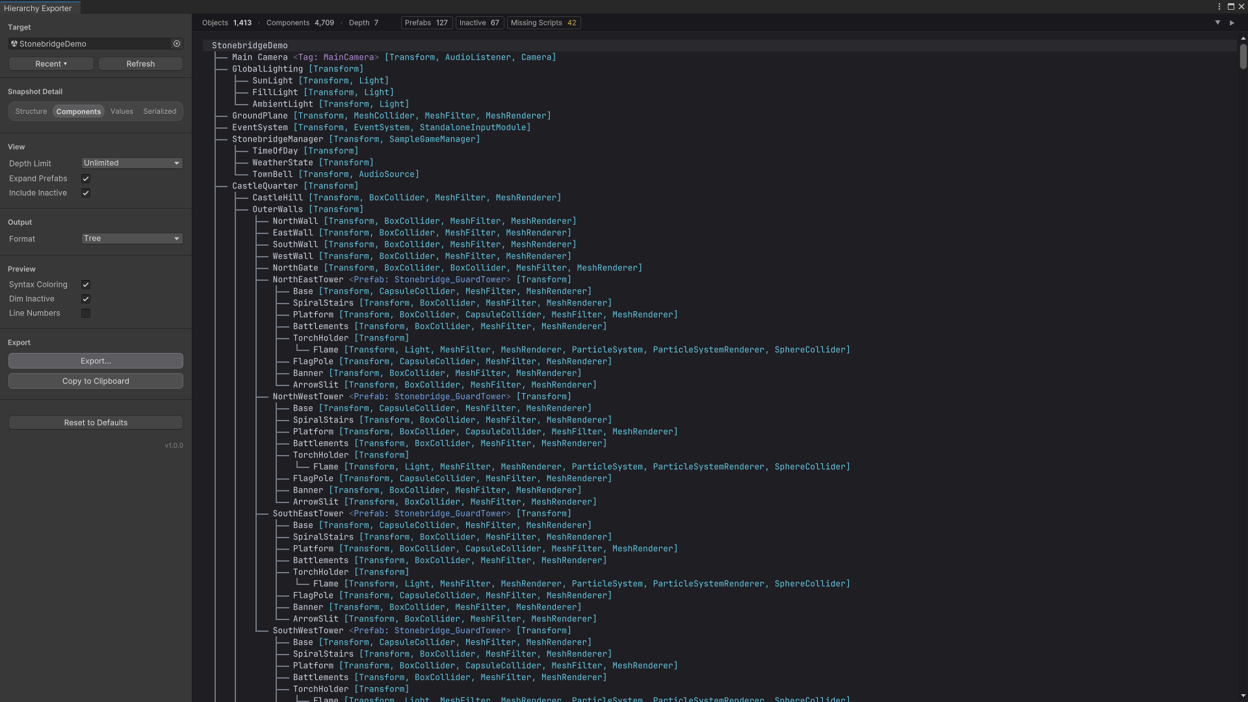Select the Components detail tab
This screenshot has width=1248, height=702.
point(79,111)
